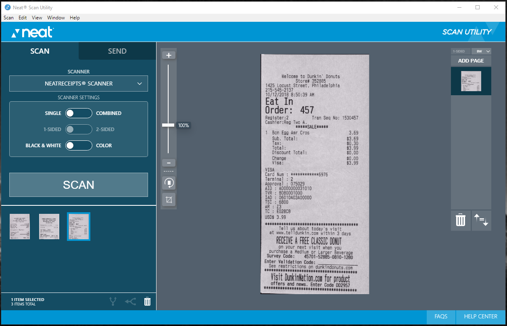Viewport: 507px width, 326px height.
Task: Open the Edit menu
Action: coord(23,18)
